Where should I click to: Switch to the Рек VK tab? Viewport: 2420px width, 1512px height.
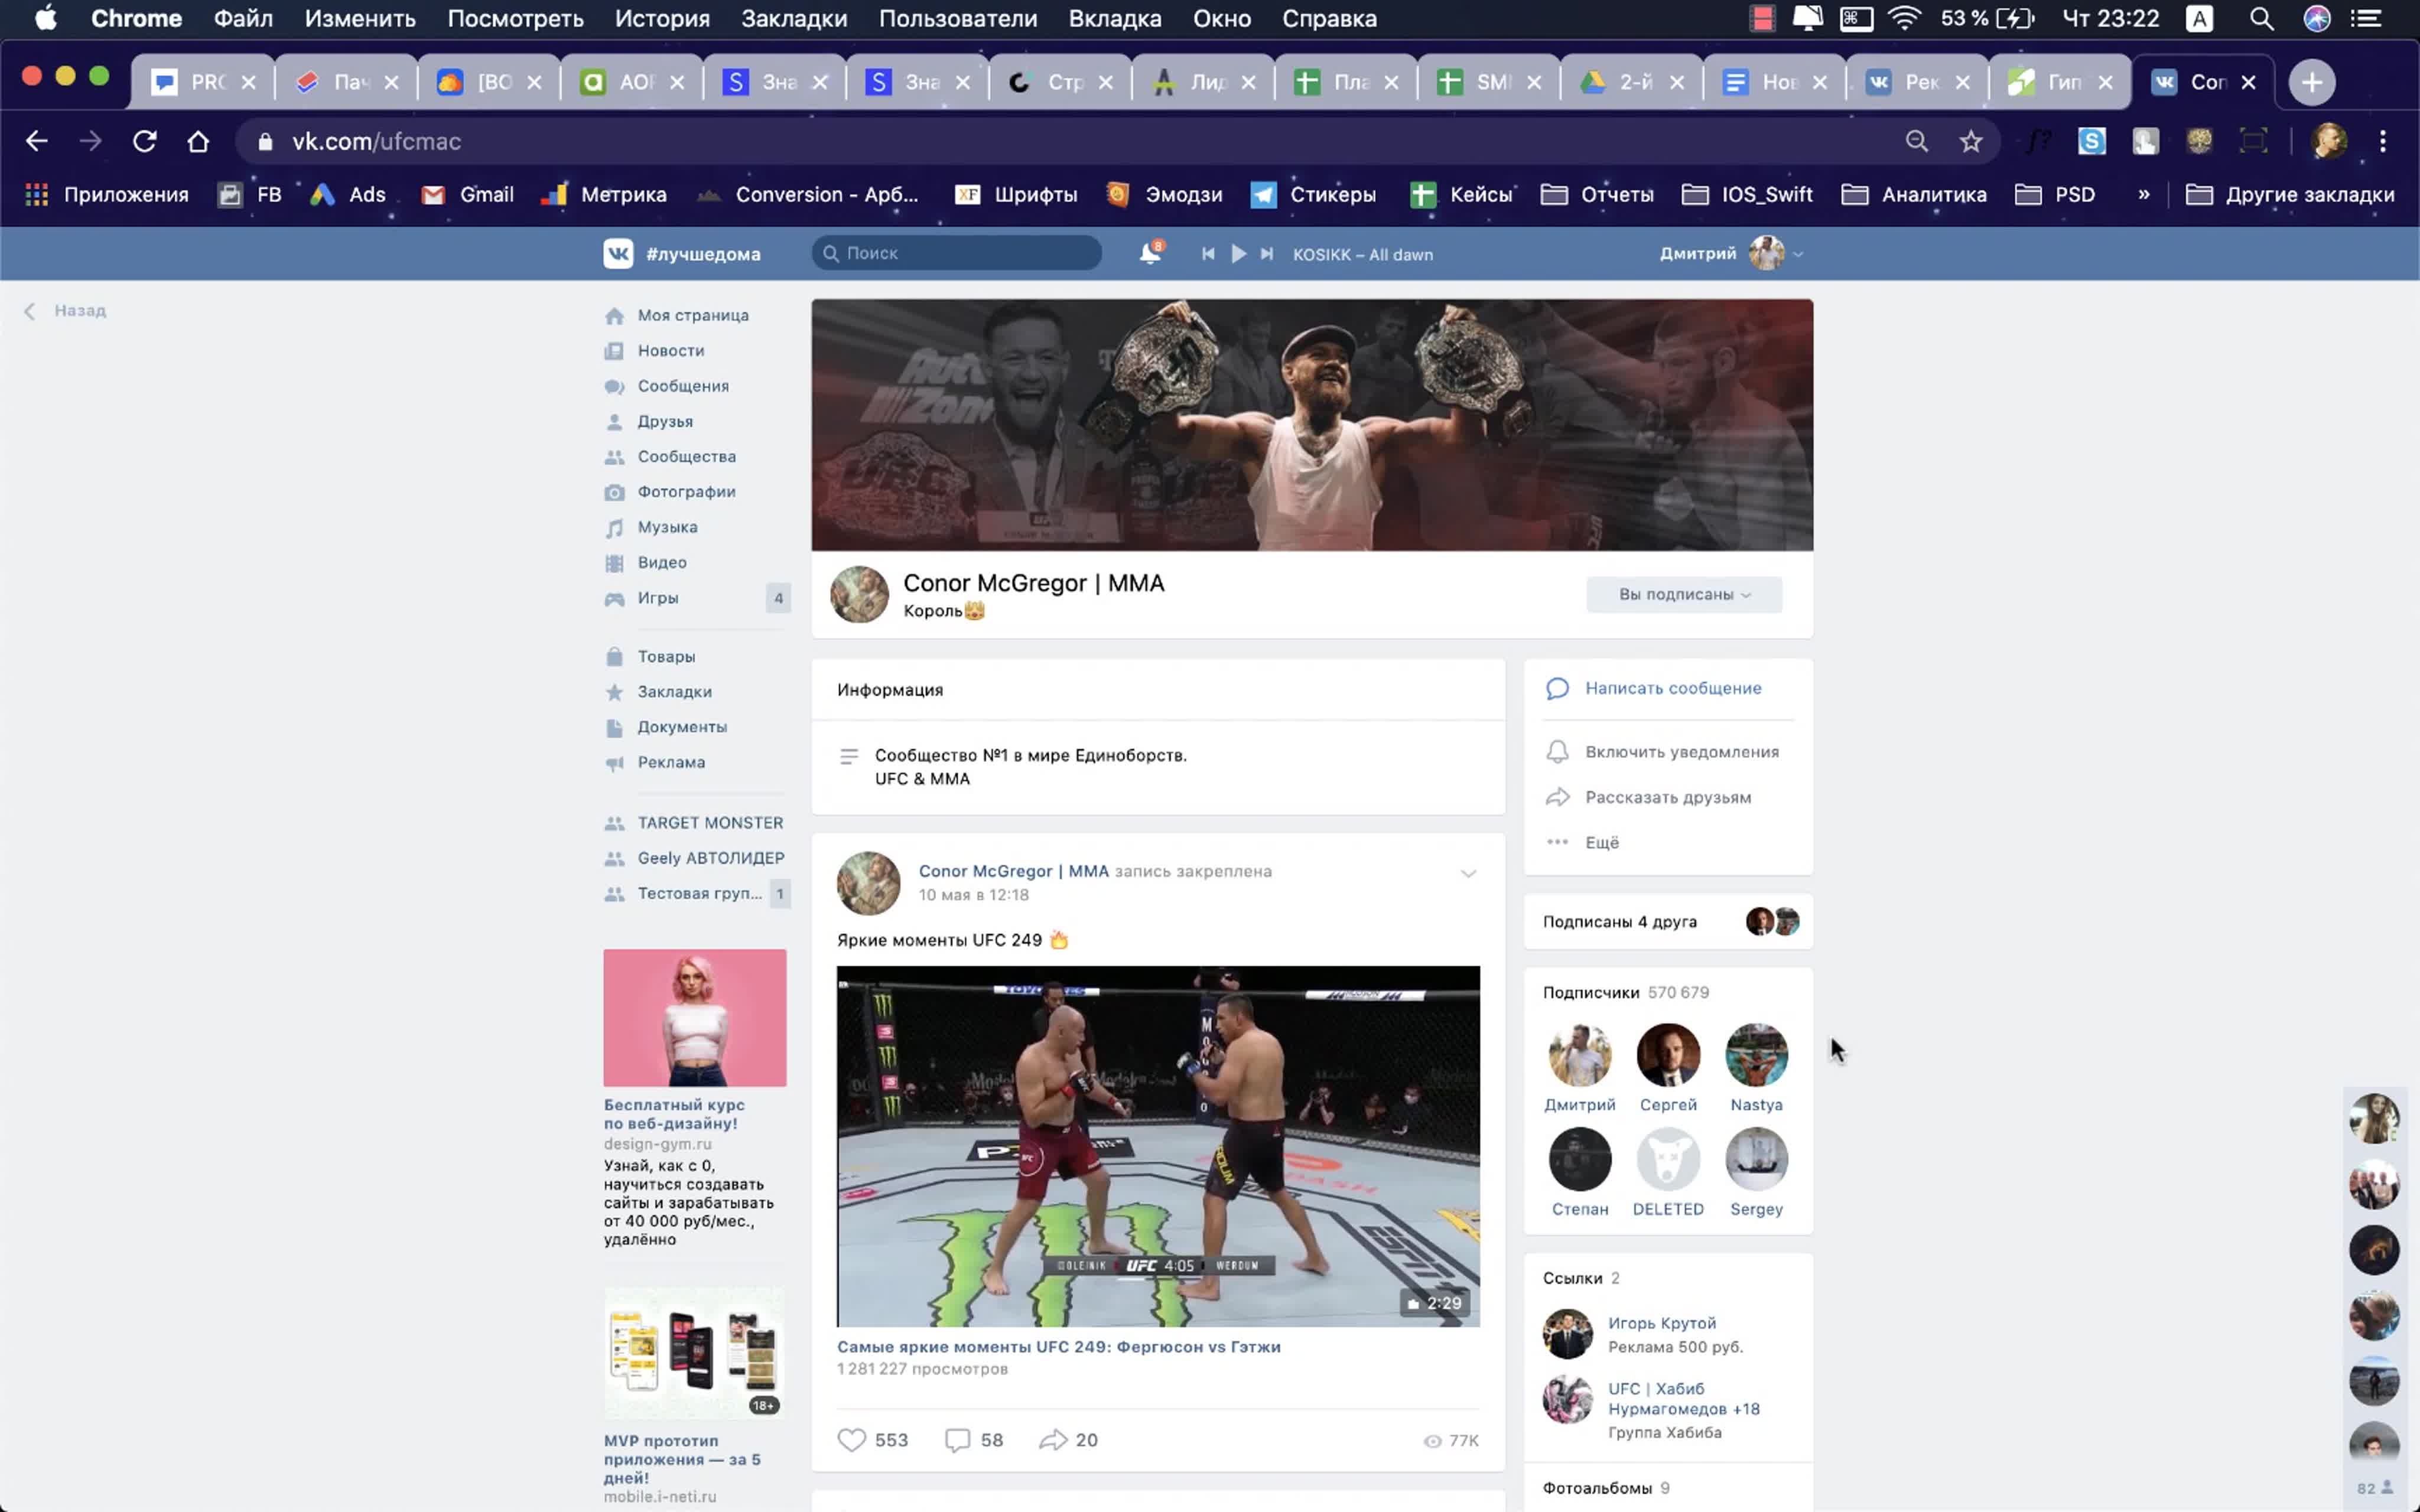(x=1917, y=82)
